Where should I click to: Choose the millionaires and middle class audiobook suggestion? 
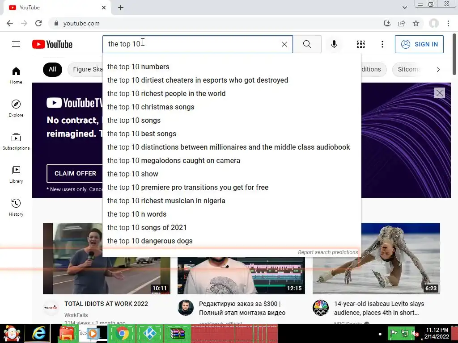click(x=232, y=147)
